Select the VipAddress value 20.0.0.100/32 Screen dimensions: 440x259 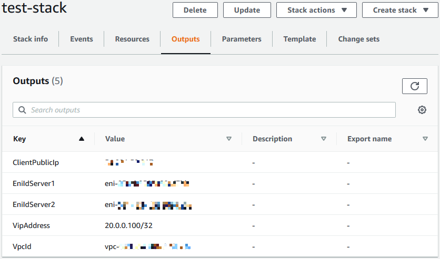point(128,225)
